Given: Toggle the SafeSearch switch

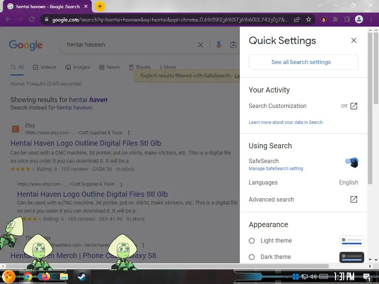Looking at the screenshot, I should pyautogui.click(x=352, y=161).
